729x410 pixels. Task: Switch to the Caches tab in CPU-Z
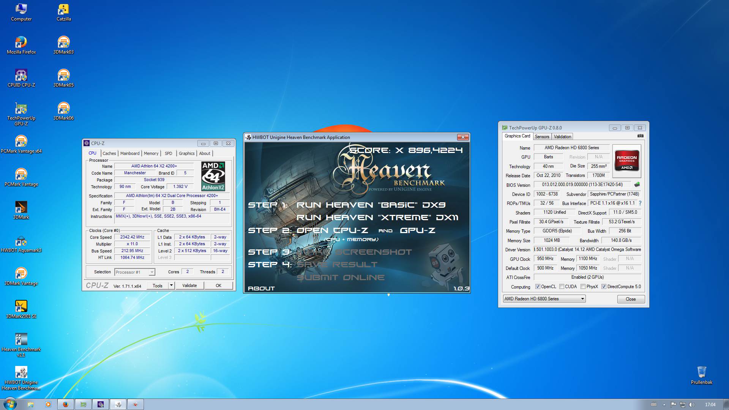(x=109, y=153)
